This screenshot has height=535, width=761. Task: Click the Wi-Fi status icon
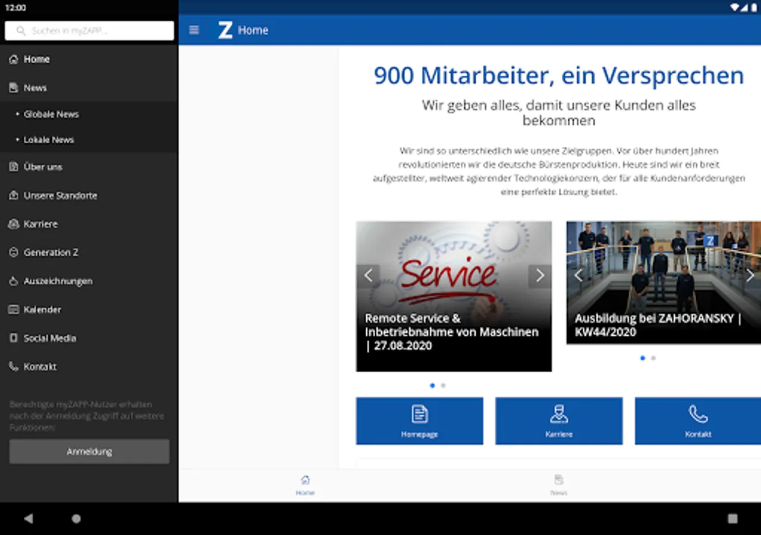(x=735, y=8)
